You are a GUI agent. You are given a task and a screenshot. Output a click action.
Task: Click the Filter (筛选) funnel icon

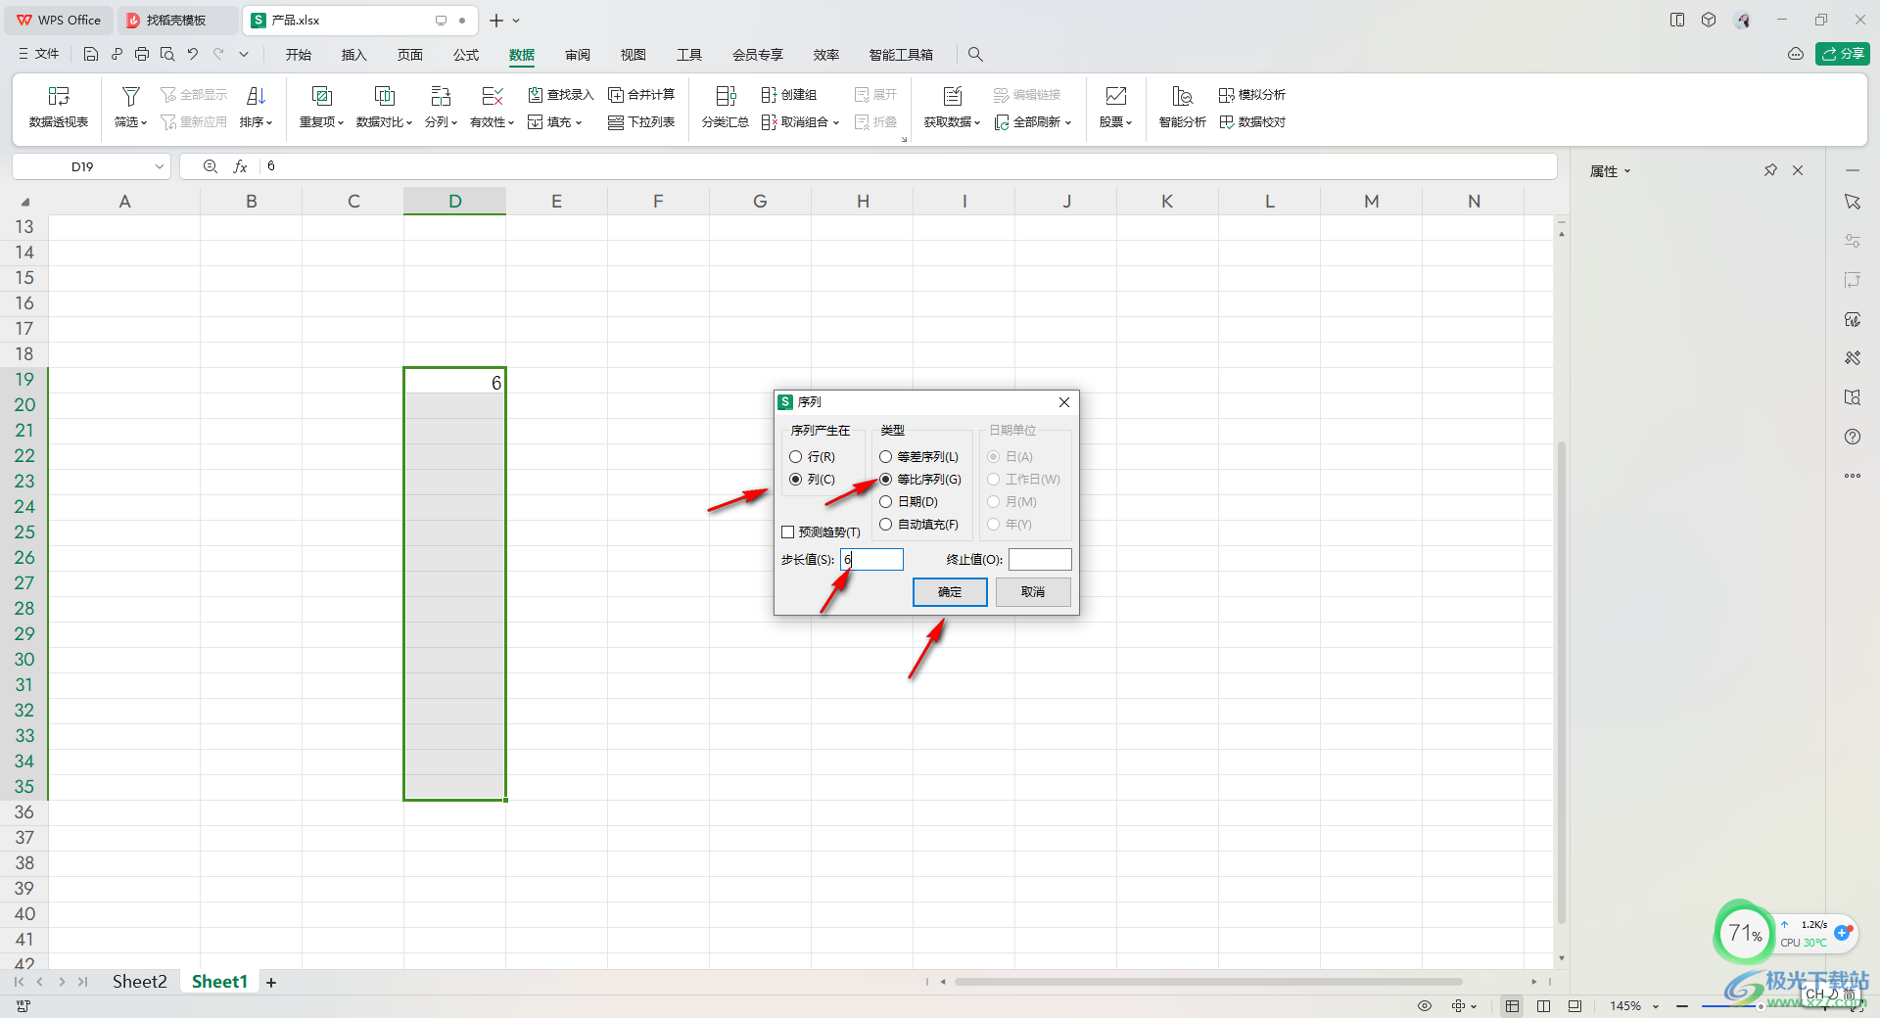click(130, 96)
